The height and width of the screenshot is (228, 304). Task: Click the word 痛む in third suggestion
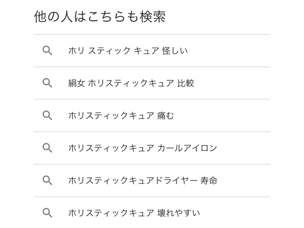pos(165,115)
